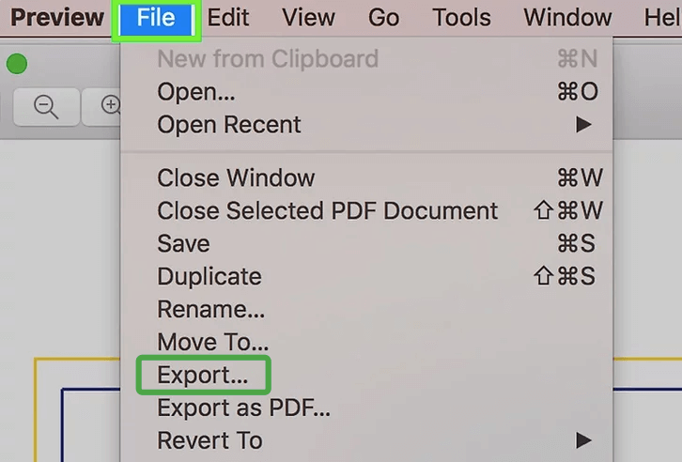Open the File menu

pyautogui.click(x=156, y=18)
